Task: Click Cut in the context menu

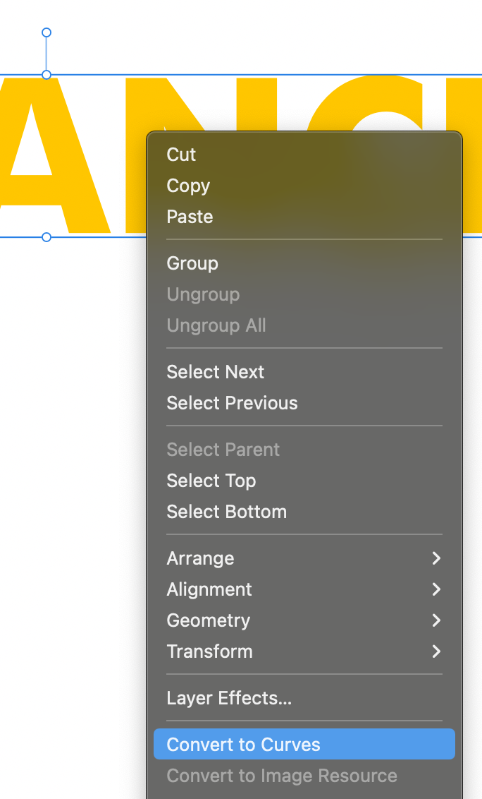Action: pyautogui.click(x=180, y=155)
